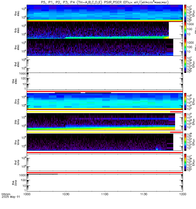Click the thb elec panel color bar
The image size is (196, 209).
[x=185, y=30]
